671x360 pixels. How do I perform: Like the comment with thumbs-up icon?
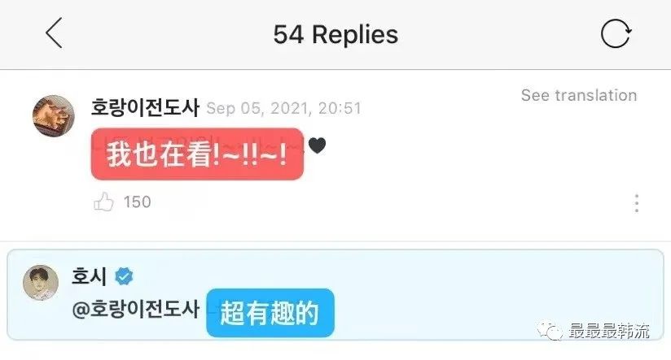pyautogui.click(x=103, y=202)
